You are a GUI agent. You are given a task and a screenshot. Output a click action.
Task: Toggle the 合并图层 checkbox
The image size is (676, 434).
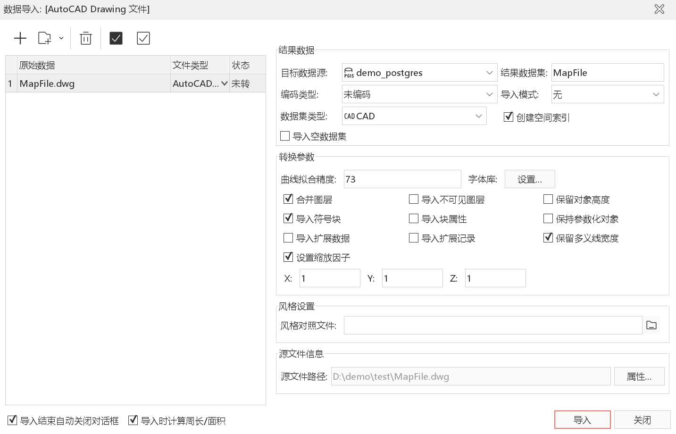click(x=288, y=199)
